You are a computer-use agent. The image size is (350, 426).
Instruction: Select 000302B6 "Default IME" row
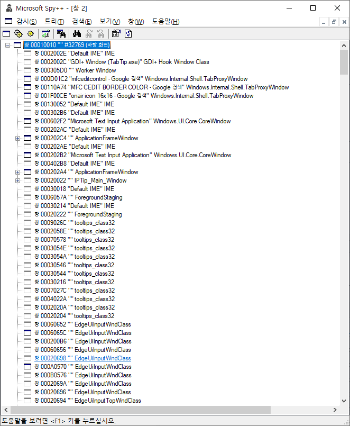tap(75, 113)
